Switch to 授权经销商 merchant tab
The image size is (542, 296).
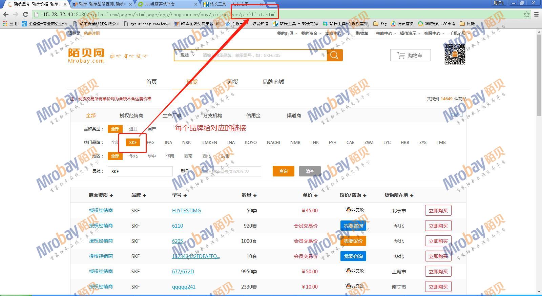coord(131,115)
